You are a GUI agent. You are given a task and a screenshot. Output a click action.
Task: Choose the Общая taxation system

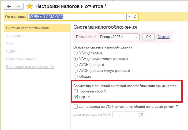coord(76,76)
